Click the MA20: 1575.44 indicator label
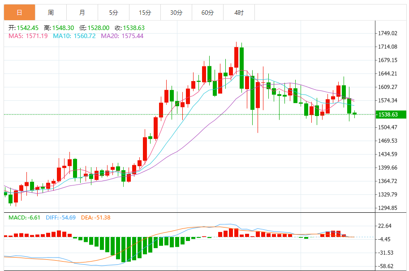Image resolution: width=409 pixels, height=271 pixels. click(x=122, y=36)
